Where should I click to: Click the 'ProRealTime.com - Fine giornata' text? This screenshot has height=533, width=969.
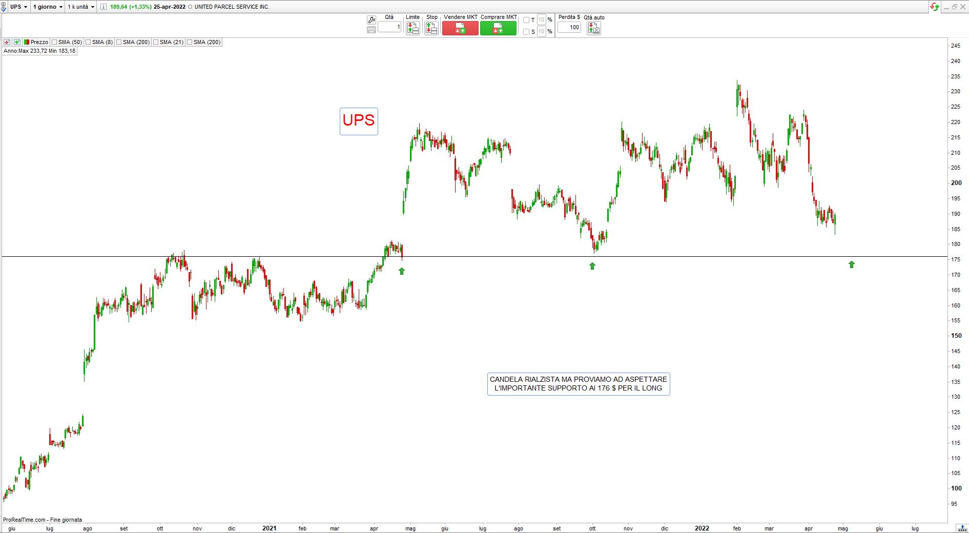click(43, 520)
